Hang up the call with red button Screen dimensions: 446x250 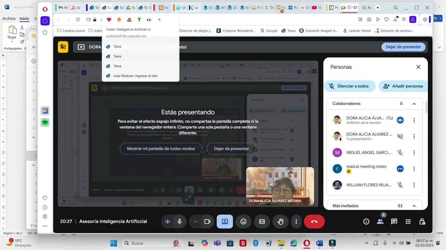pyautogui.click(x=314, y=222)
